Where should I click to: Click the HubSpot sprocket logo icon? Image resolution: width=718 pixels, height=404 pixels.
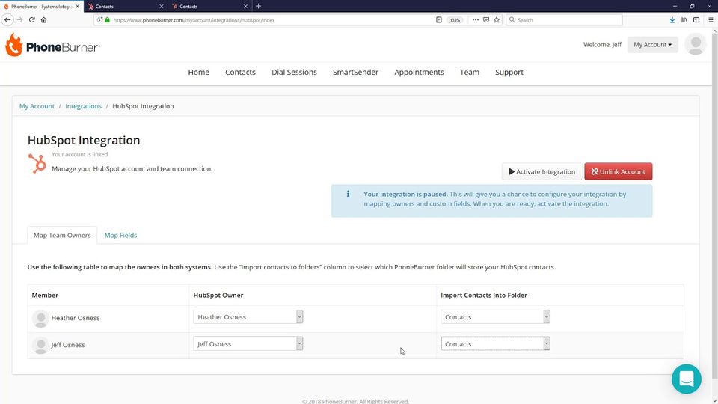37,163
